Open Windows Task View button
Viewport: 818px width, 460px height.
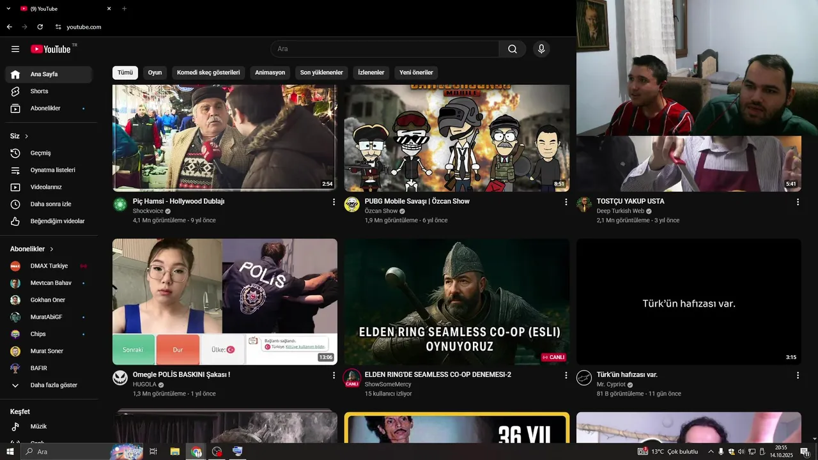click(x=153, y=452)
